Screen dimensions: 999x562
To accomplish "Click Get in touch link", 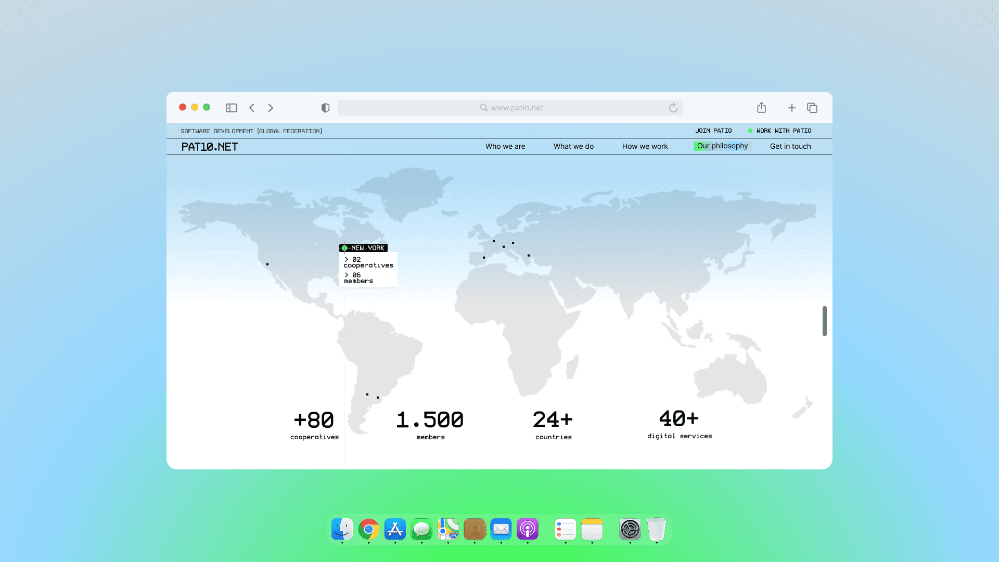I will pyautogui.click(x=790, y=146).
